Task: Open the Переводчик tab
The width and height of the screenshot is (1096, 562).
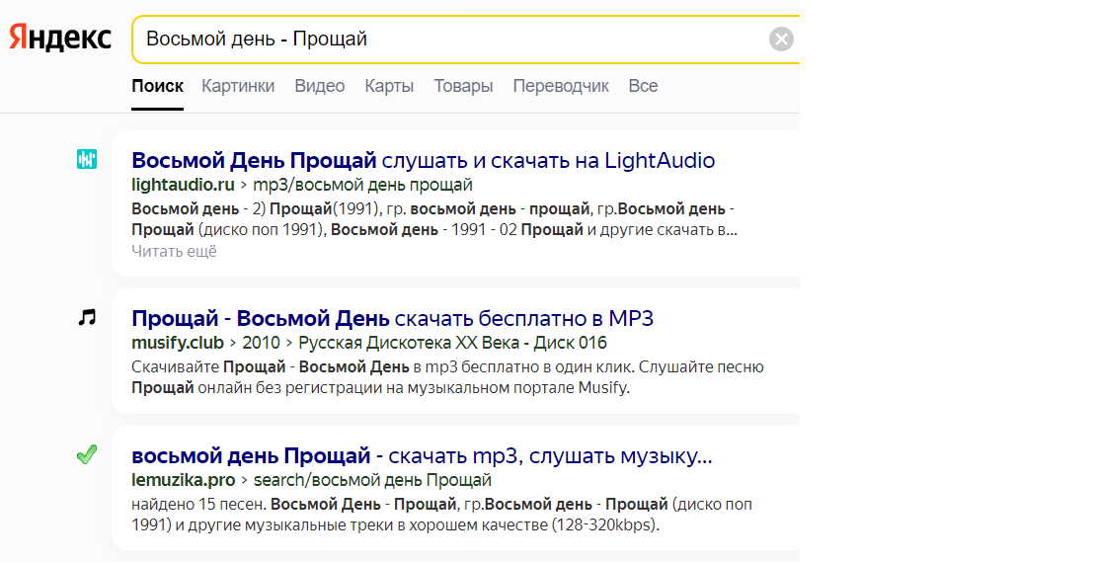Action: point(561,86)
